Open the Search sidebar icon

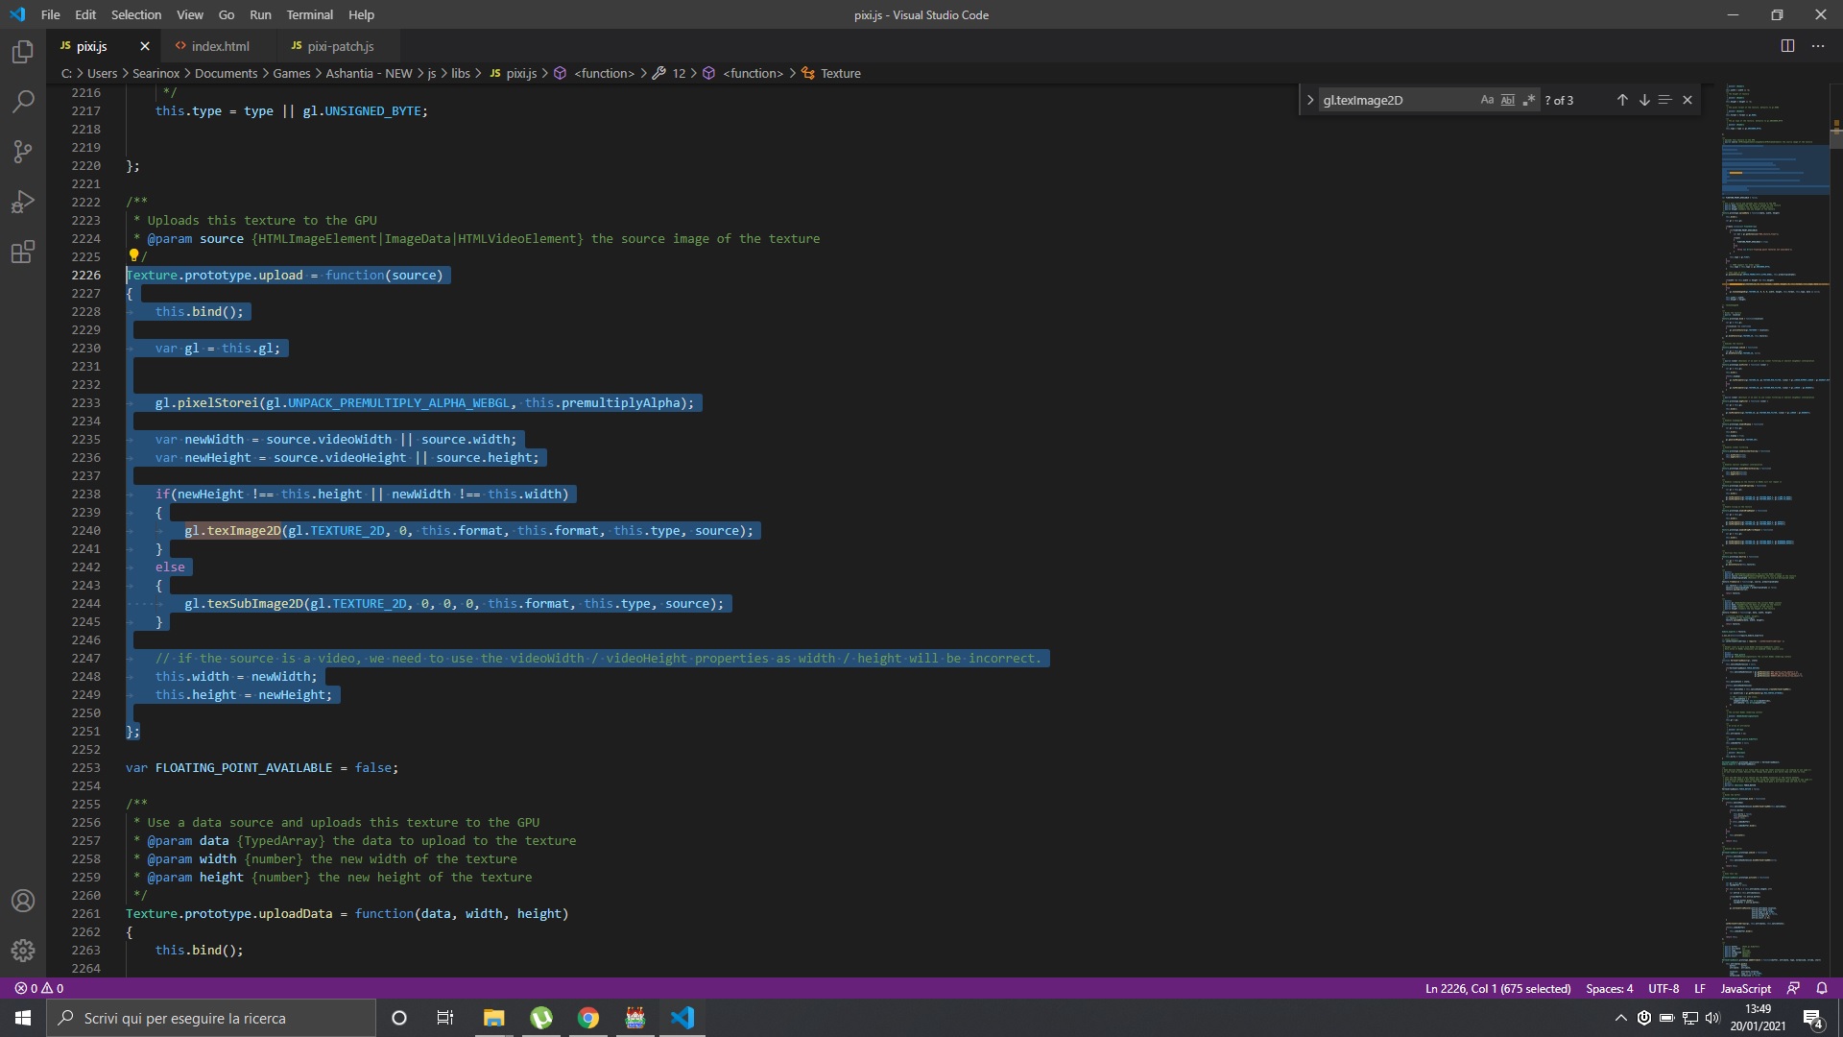(x=22, y=101)
